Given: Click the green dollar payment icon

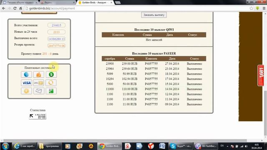Looking at the screenshot, I should (x=51, y=75).
